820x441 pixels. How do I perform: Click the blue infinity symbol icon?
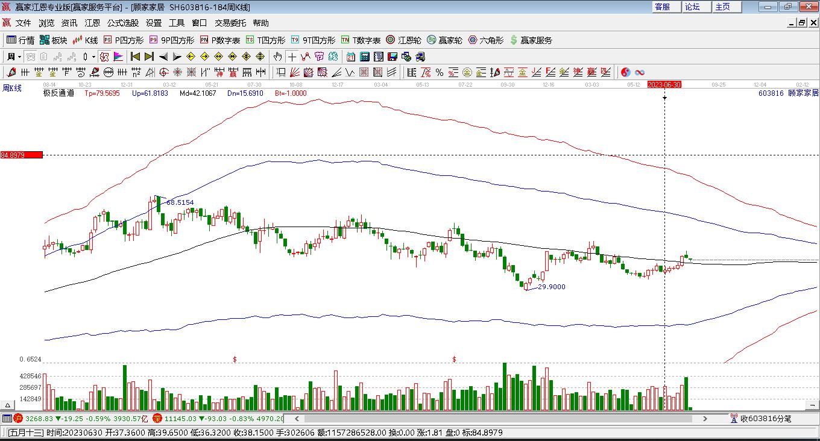(640, 72)
